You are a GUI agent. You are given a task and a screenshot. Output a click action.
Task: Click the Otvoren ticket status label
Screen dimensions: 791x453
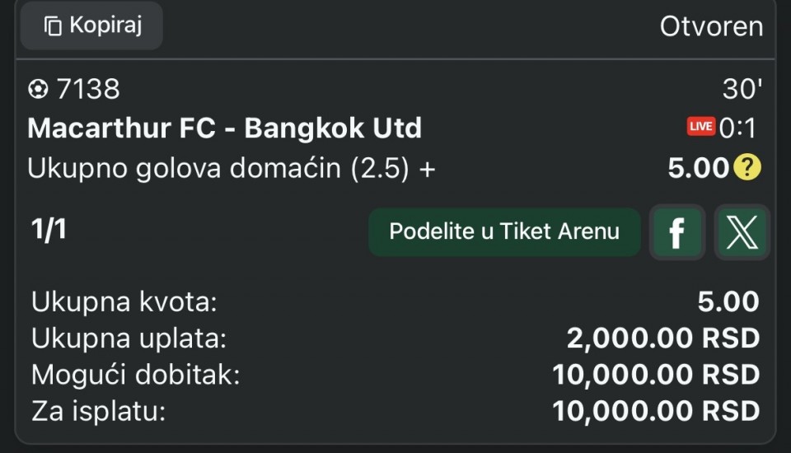coord(711,26)
